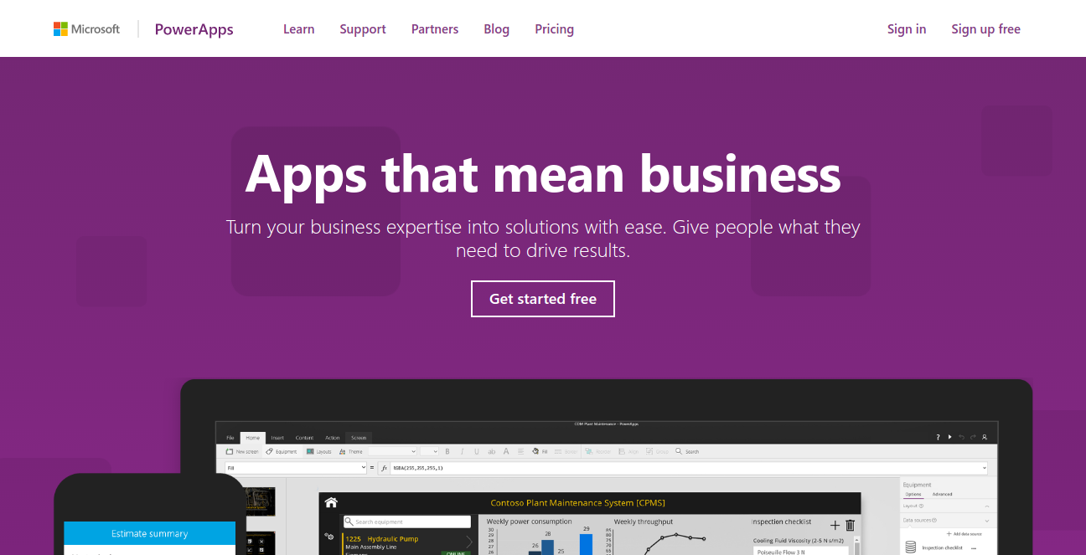This screenshot has width=1086, height=555.
Task: Open the font size dropdown in ribbon
Action: (430, 451)
